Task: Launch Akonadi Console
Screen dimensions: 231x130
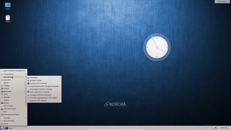Action: coord(44,81)
